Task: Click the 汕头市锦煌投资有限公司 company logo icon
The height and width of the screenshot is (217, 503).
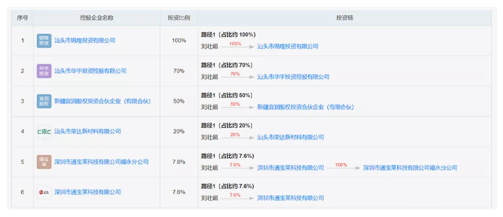Action: coord(44,41)
